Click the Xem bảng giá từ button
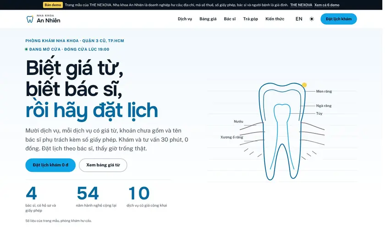This screenshot has width=385, height=240. tap(103, 165)
